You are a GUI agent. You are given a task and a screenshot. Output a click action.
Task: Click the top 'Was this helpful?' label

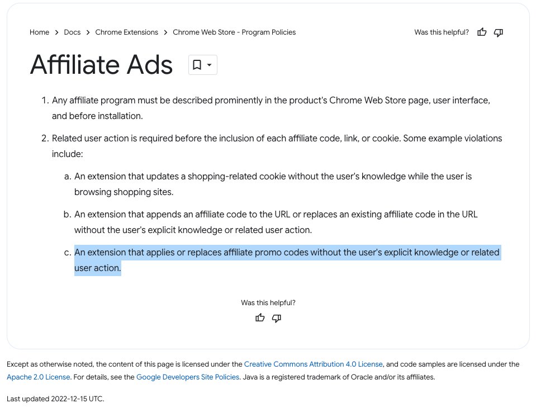442,32
